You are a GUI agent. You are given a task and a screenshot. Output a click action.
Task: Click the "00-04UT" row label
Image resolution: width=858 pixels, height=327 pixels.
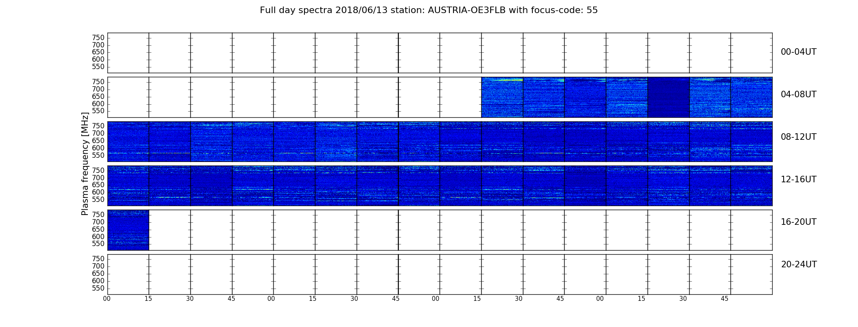click(x=798, y=52)
